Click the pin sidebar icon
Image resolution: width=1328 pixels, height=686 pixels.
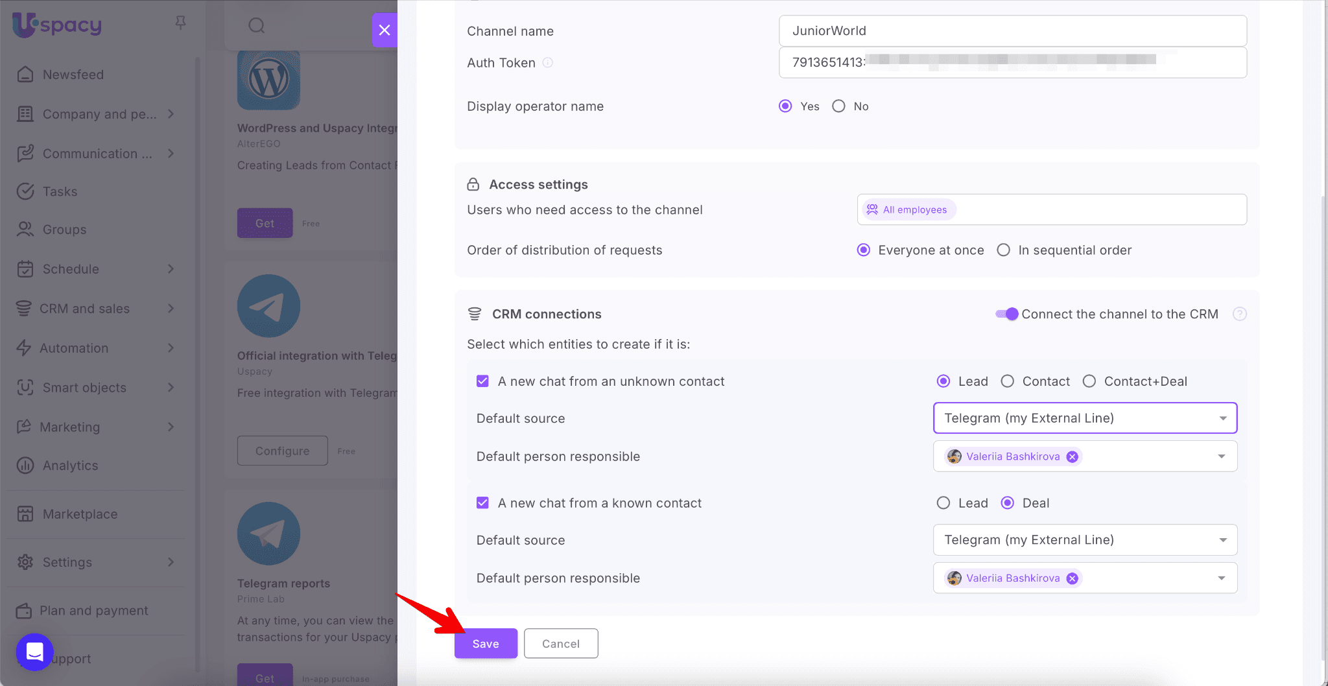click(x=181, y=23)
